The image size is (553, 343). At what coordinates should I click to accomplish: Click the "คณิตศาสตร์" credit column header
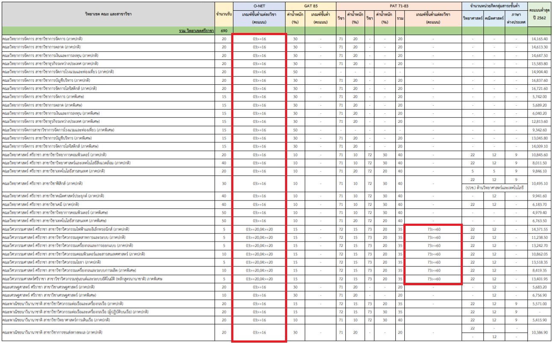point(494,18)
